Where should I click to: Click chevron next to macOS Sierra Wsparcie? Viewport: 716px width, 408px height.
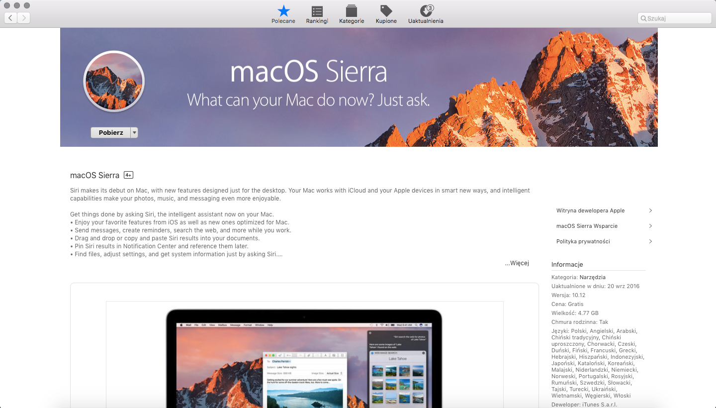650,226
